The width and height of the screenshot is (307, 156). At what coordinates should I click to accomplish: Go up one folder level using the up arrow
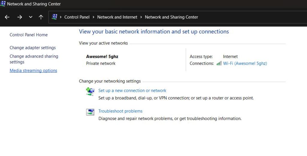click(x=41, y=17)
